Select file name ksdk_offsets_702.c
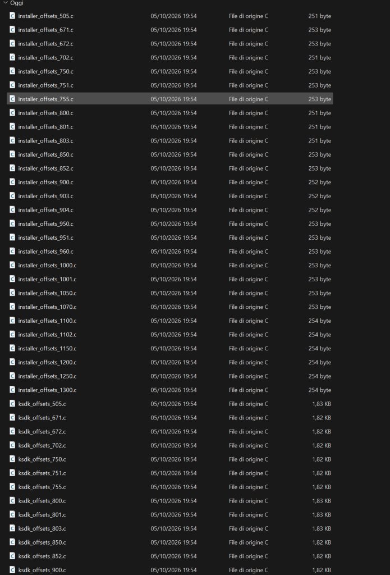Screen dimensions: 390x575 pos(42,445)
